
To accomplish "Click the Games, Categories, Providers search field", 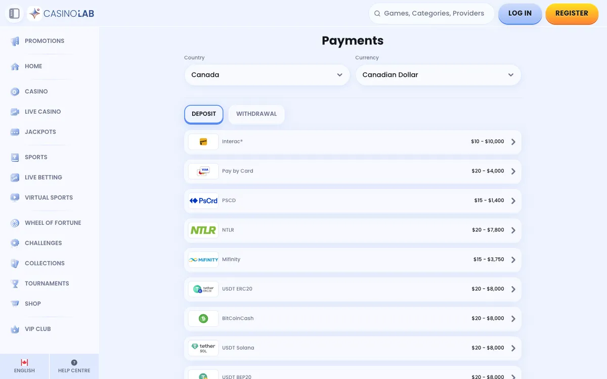I will (431, 14).
